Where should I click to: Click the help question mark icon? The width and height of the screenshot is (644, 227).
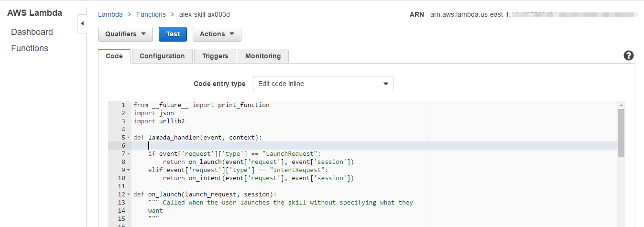point(629,56)
